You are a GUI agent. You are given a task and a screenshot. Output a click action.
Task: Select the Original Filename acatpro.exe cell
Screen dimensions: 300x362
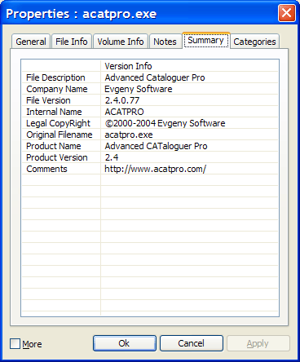tap(189, 135)
